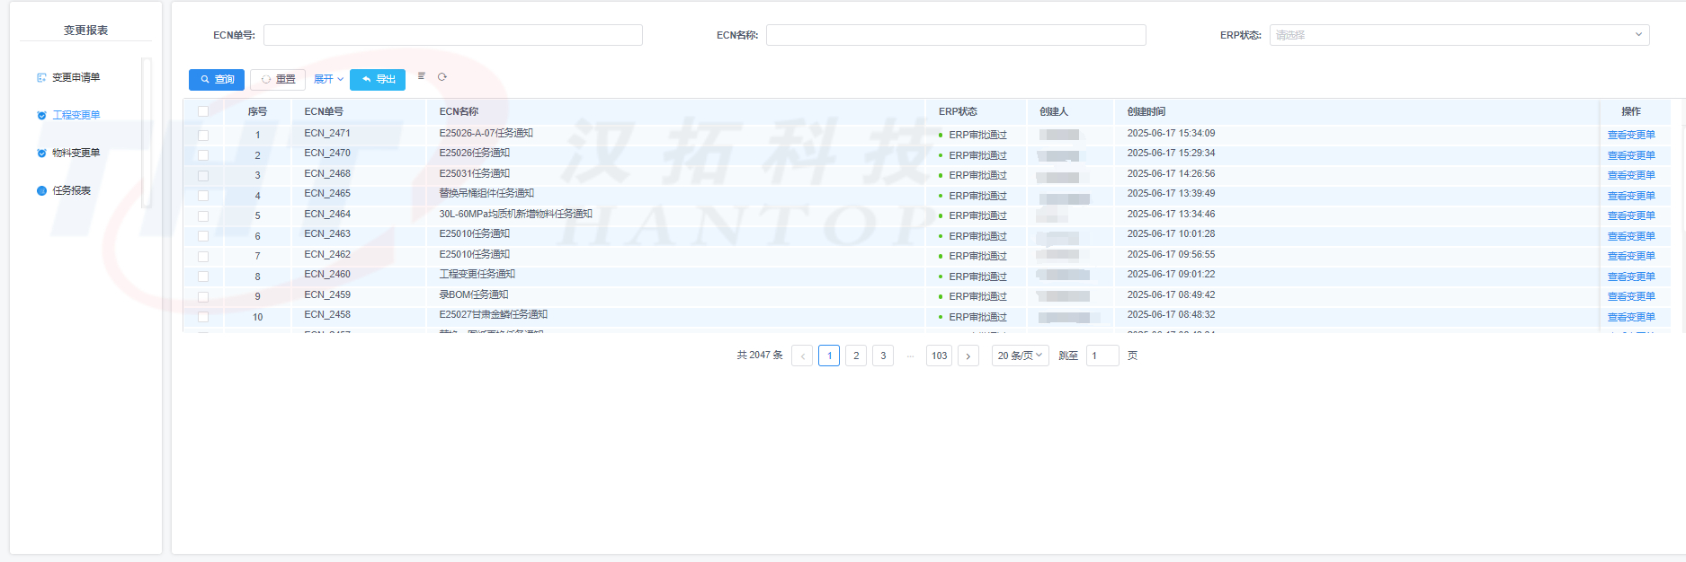Toggle the select-all checkbox in table header
The width and height of the screenshot is (1686, 562).
pos(203,112)
